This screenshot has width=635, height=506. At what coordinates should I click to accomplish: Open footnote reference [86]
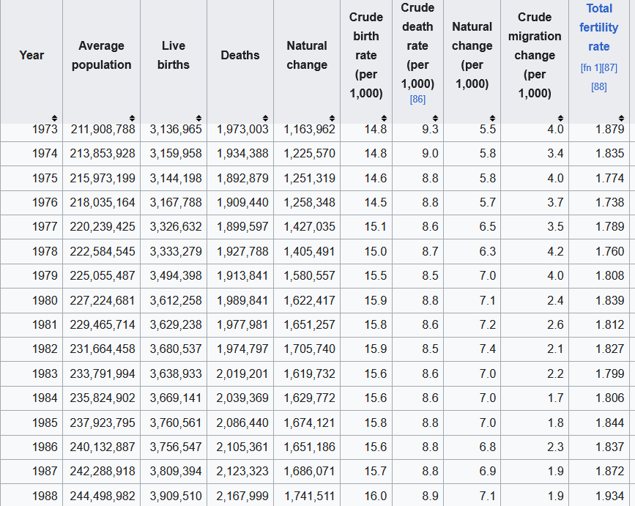[x=417, y=99]
